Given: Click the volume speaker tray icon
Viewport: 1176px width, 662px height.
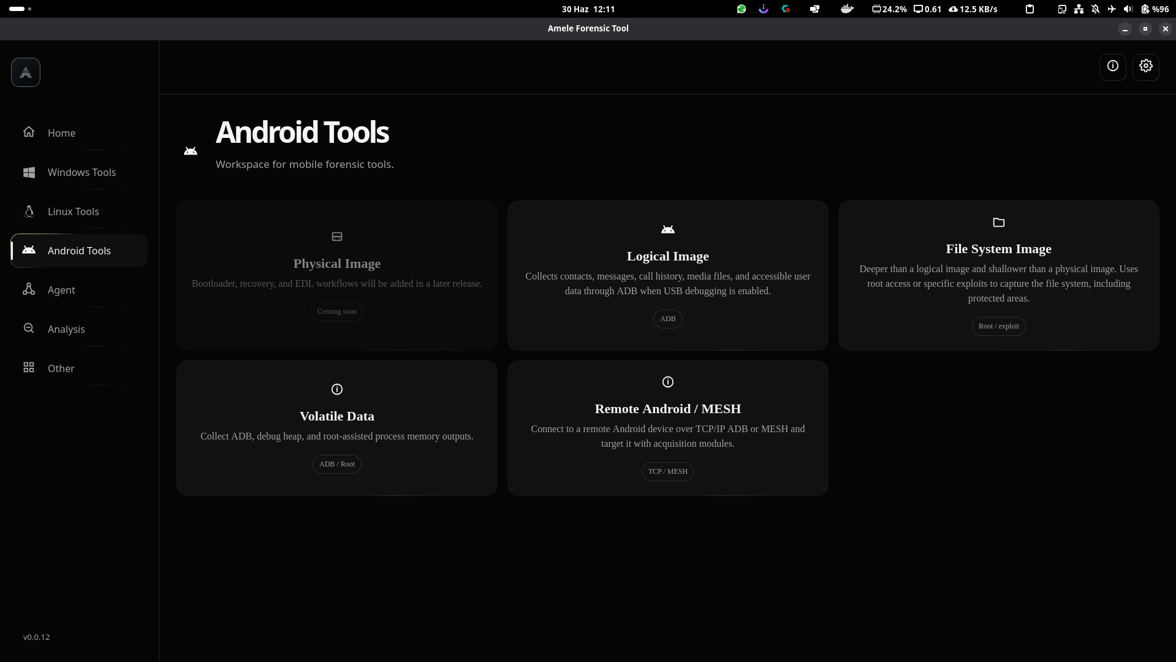Looking at the screenshot, I should click(x=1128, y=9).
